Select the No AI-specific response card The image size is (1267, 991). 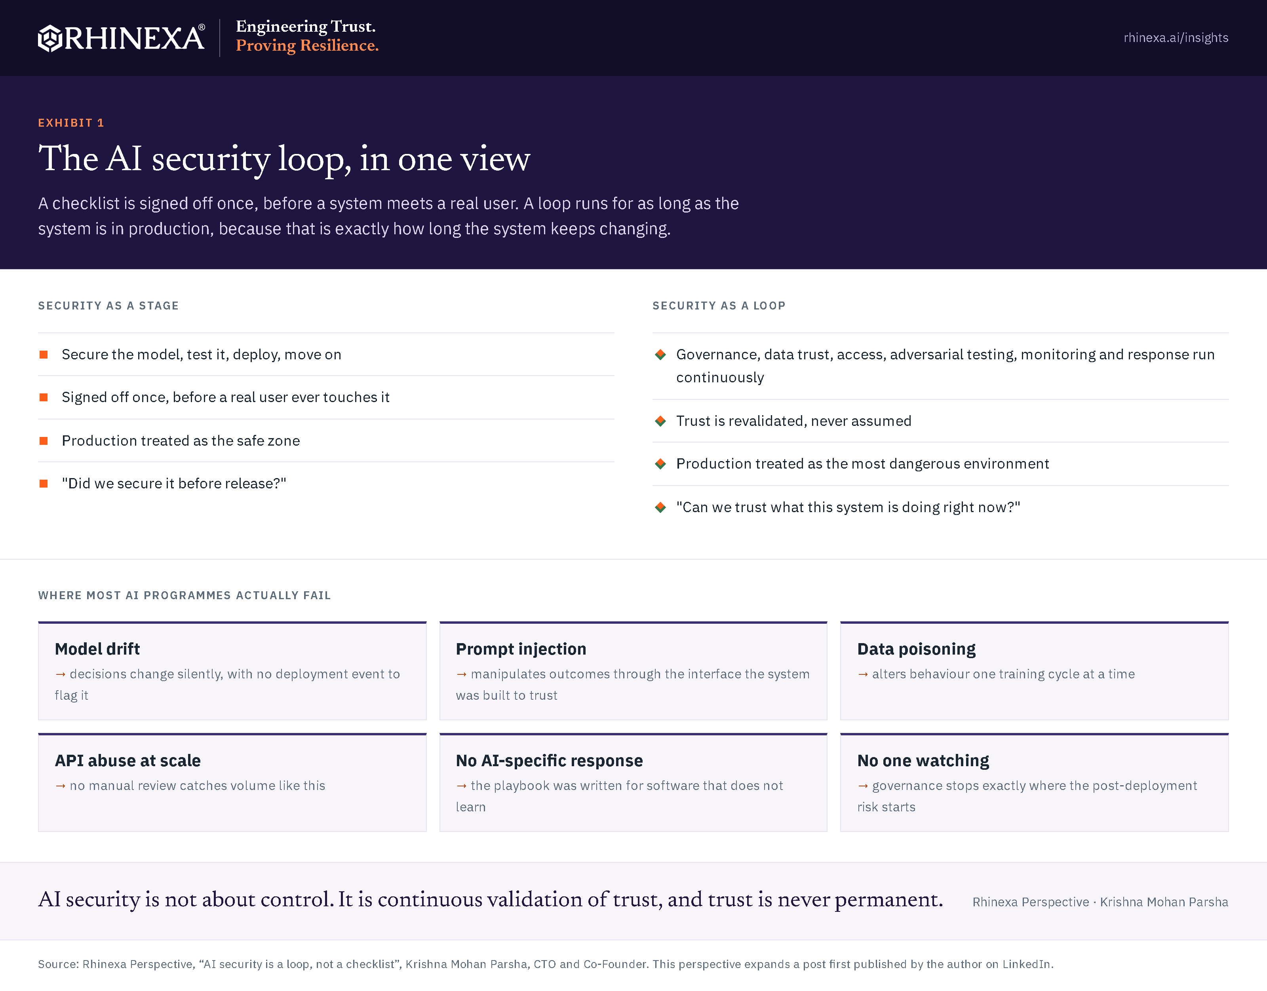pyautogui.click(x=633, y=783)
